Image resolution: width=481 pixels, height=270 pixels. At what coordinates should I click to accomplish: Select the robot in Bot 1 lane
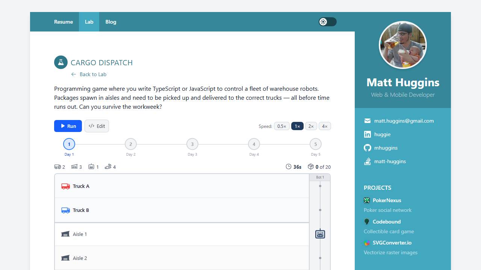320,234
